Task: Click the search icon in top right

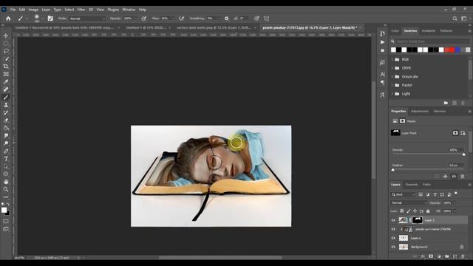Action: [455, 18]
